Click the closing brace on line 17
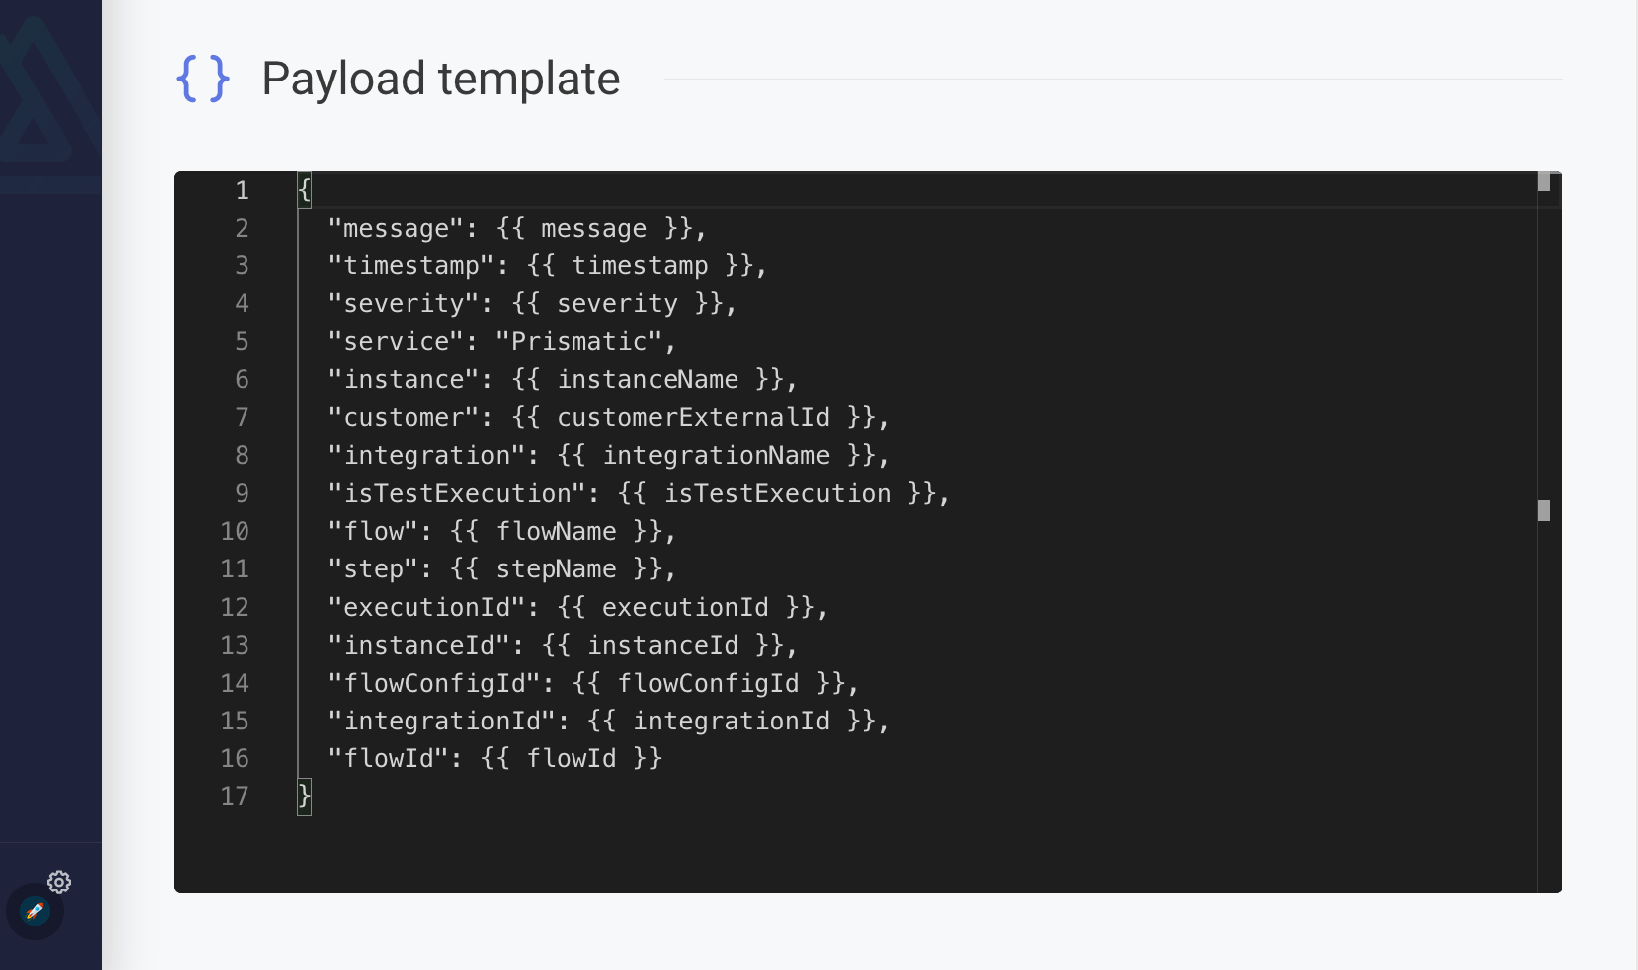 (303, 795)
